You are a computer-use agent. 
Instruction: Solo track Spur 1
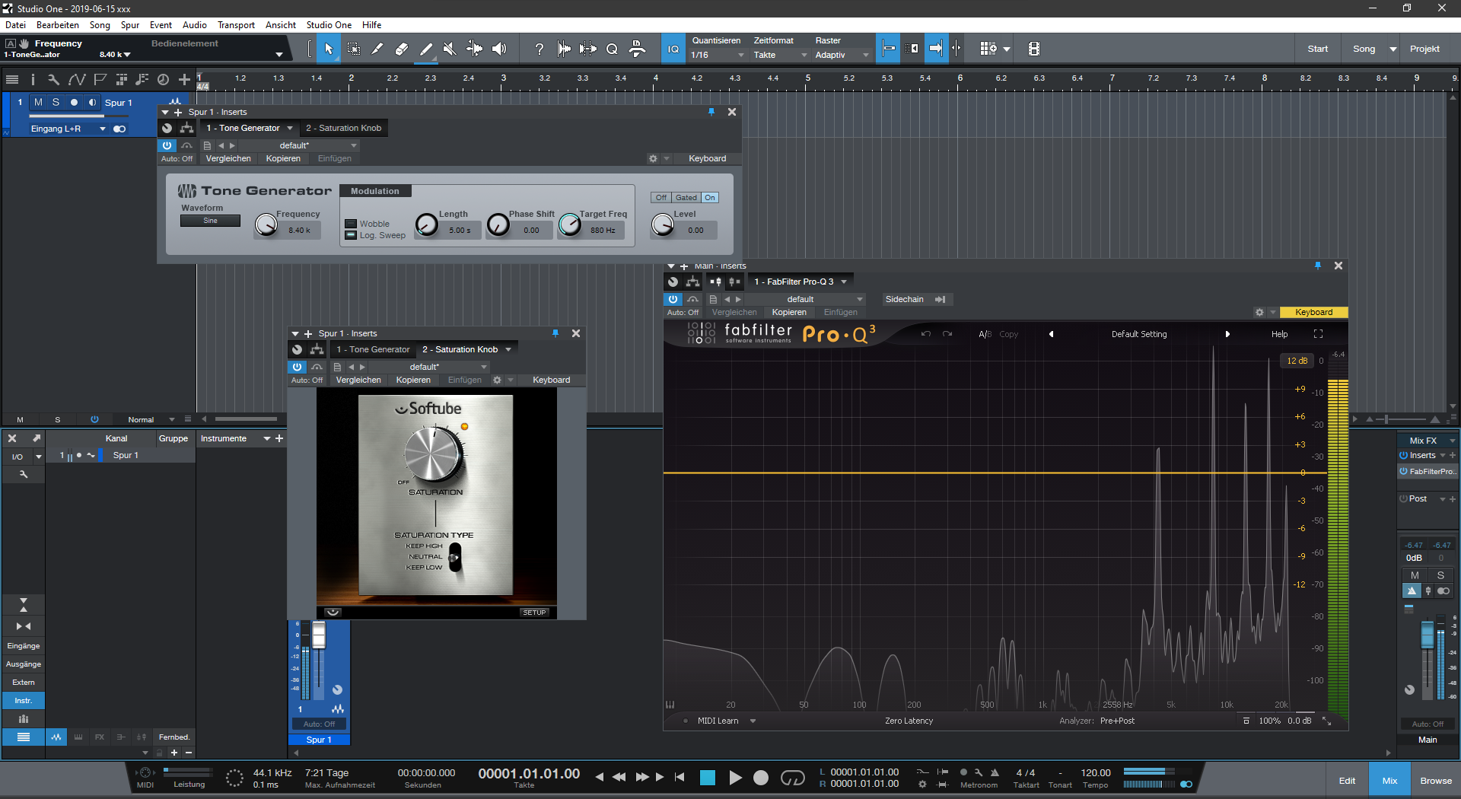point(56,102)
